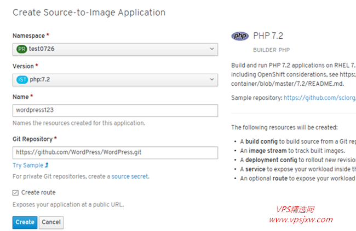The width and height of the screenshot is (356, 231).
Task: Open the sample repository GitHub link
Action: click(x=320, y=98)
